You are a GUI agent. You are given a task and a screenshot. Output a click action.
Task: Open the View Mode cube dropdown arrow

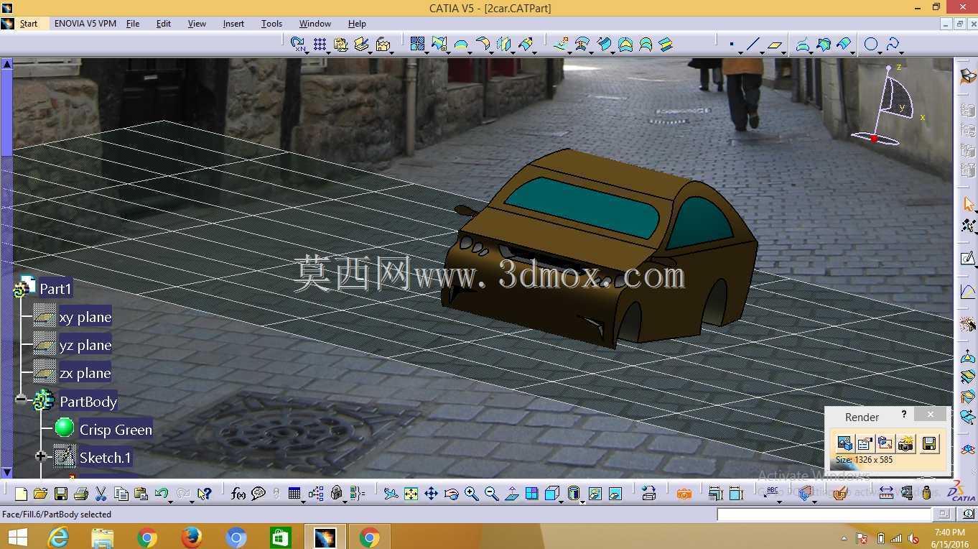coord(581,501)
